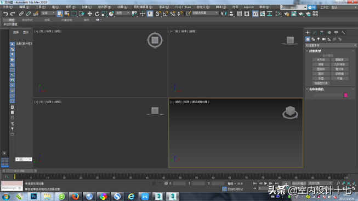Open the Hierarchy tab in command panel
The height and width of the screenshot is (201, 358).
pos(322,33)
